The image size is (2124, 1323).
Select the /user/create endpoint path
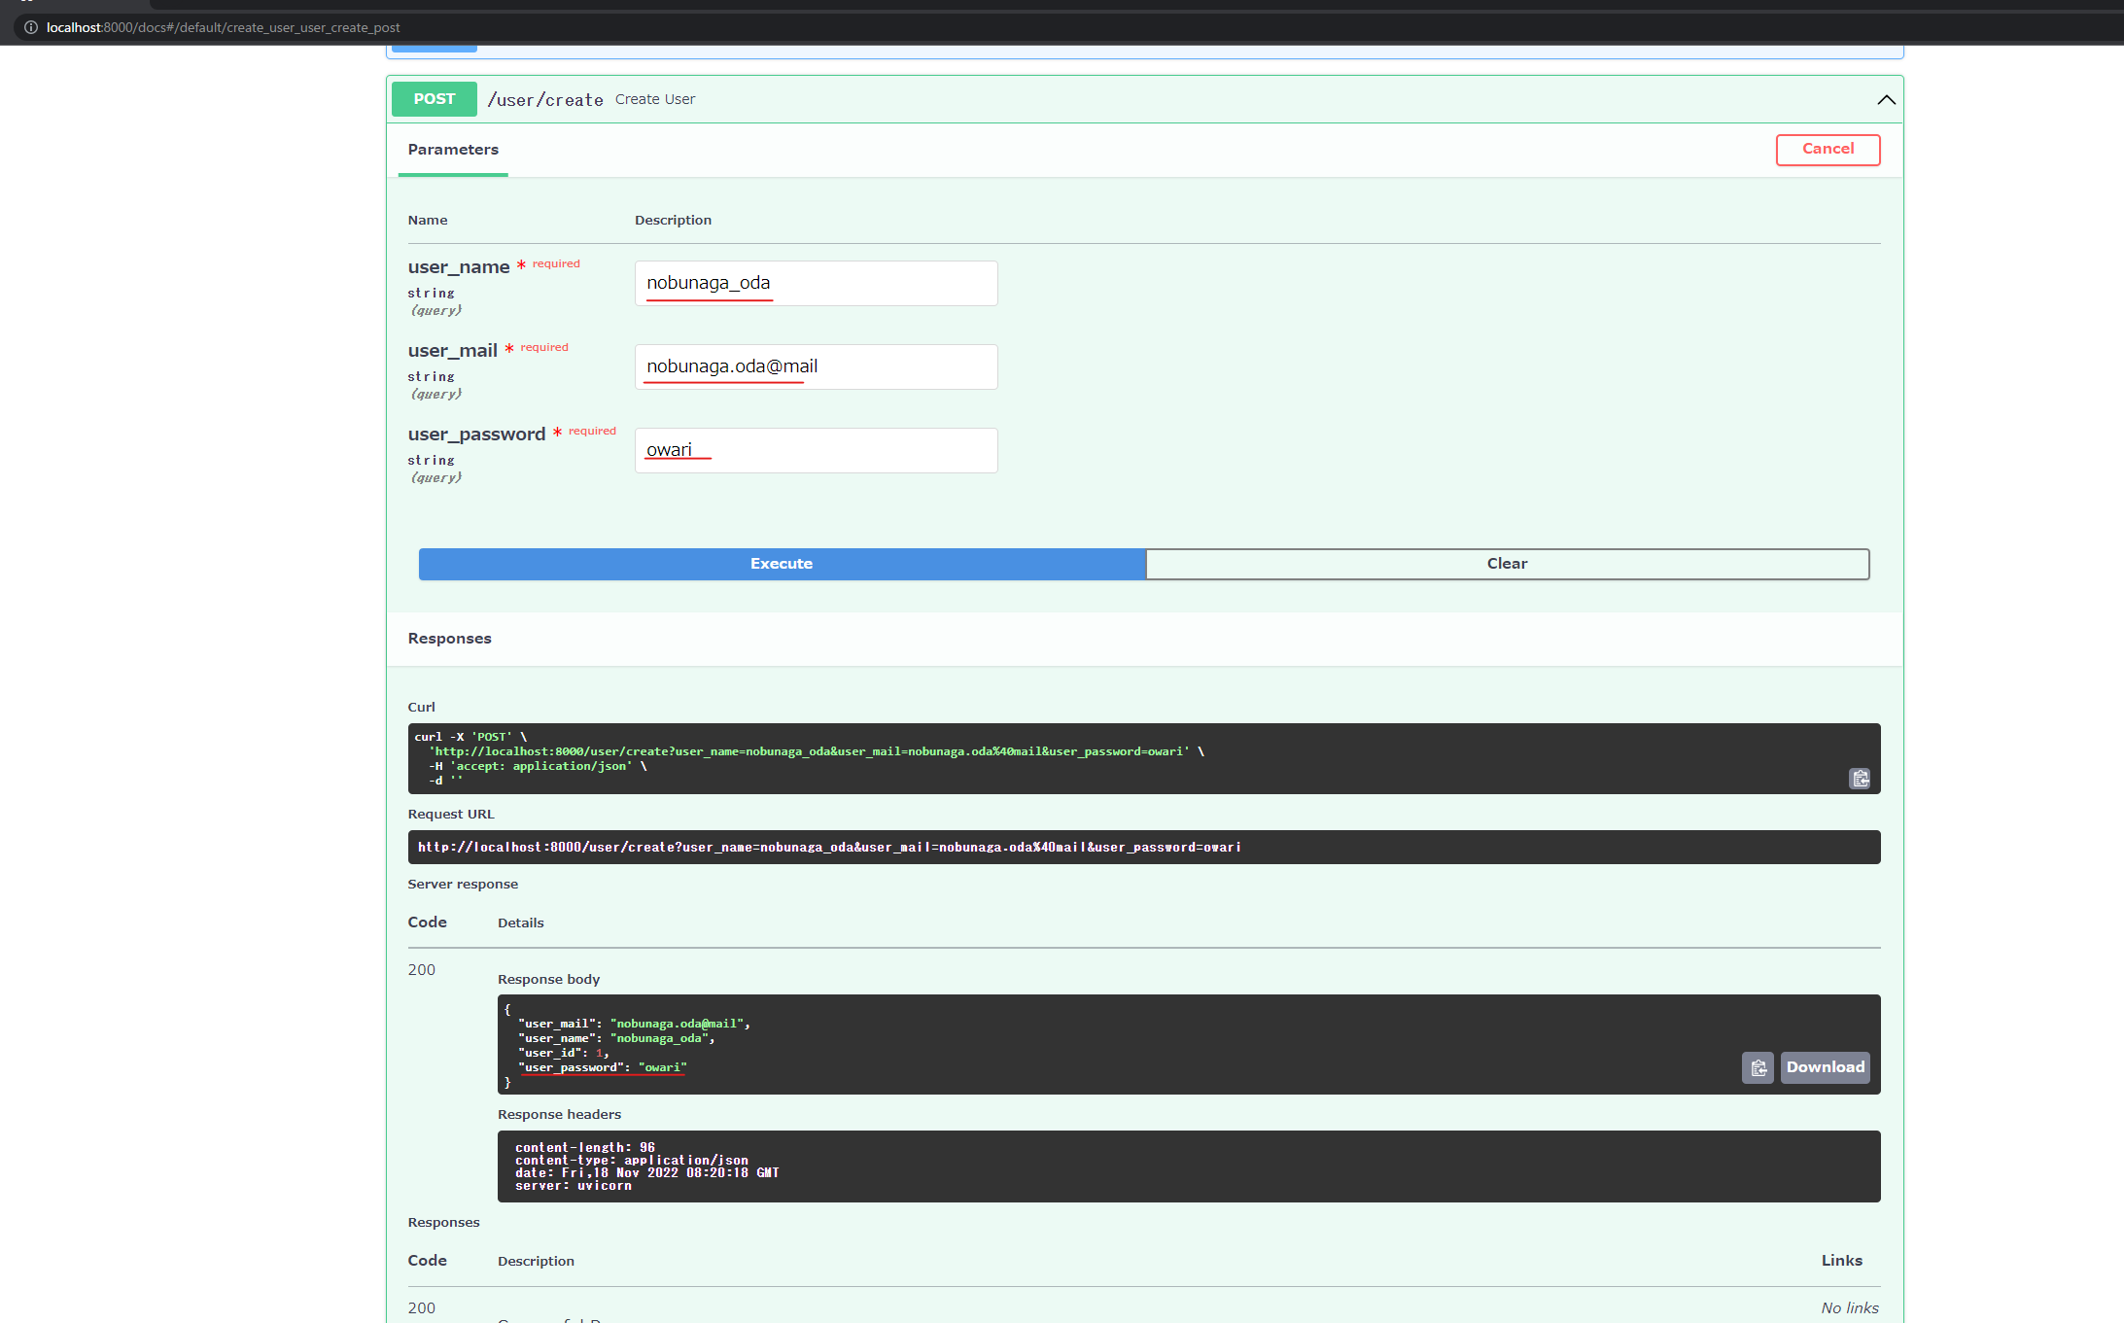pos(545,98)
